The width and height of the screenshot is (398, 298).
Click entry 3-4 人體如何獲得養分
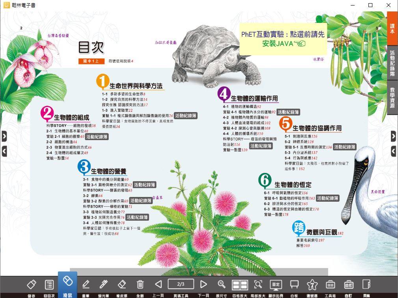pos(104,223)
